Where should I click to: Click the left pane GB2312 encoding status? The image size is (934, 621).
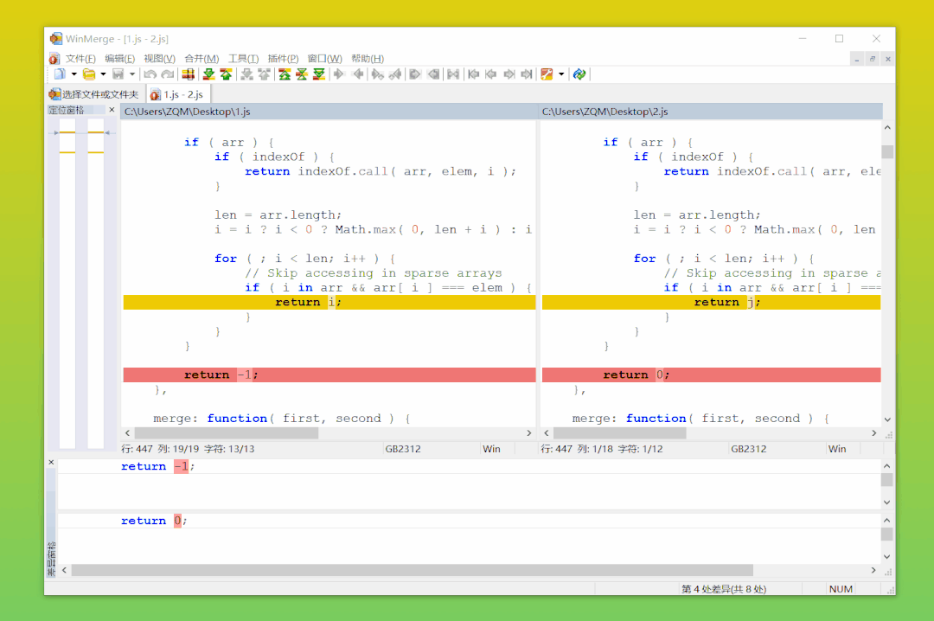click(403, 449)
